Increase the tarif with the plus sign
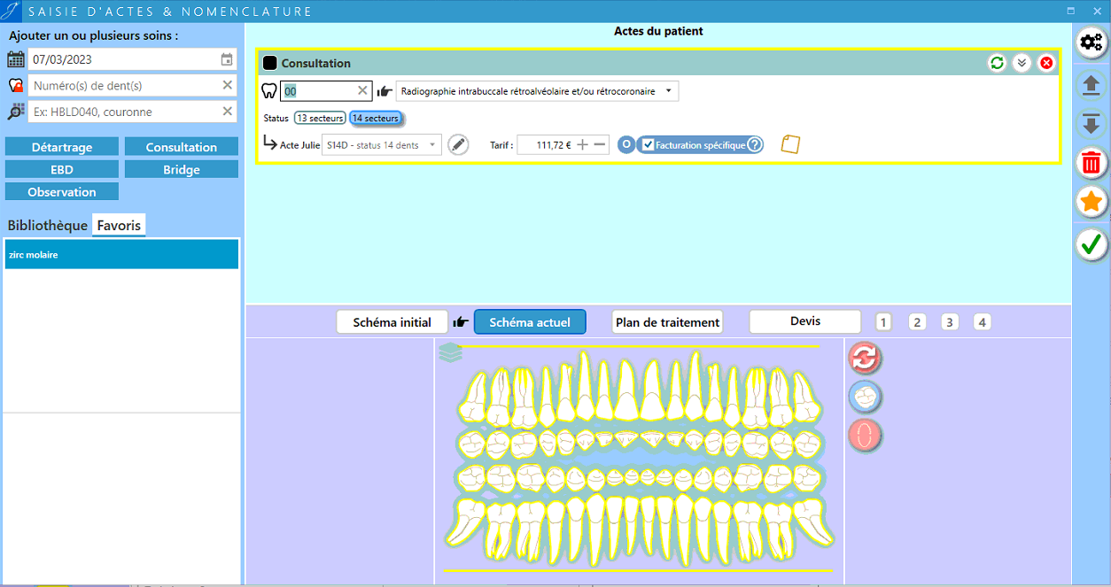The width and height of the screenshot is (1111, 587). [582, 145]
